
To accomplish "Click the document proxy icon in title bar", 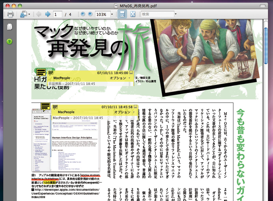I will pos(116,6).
